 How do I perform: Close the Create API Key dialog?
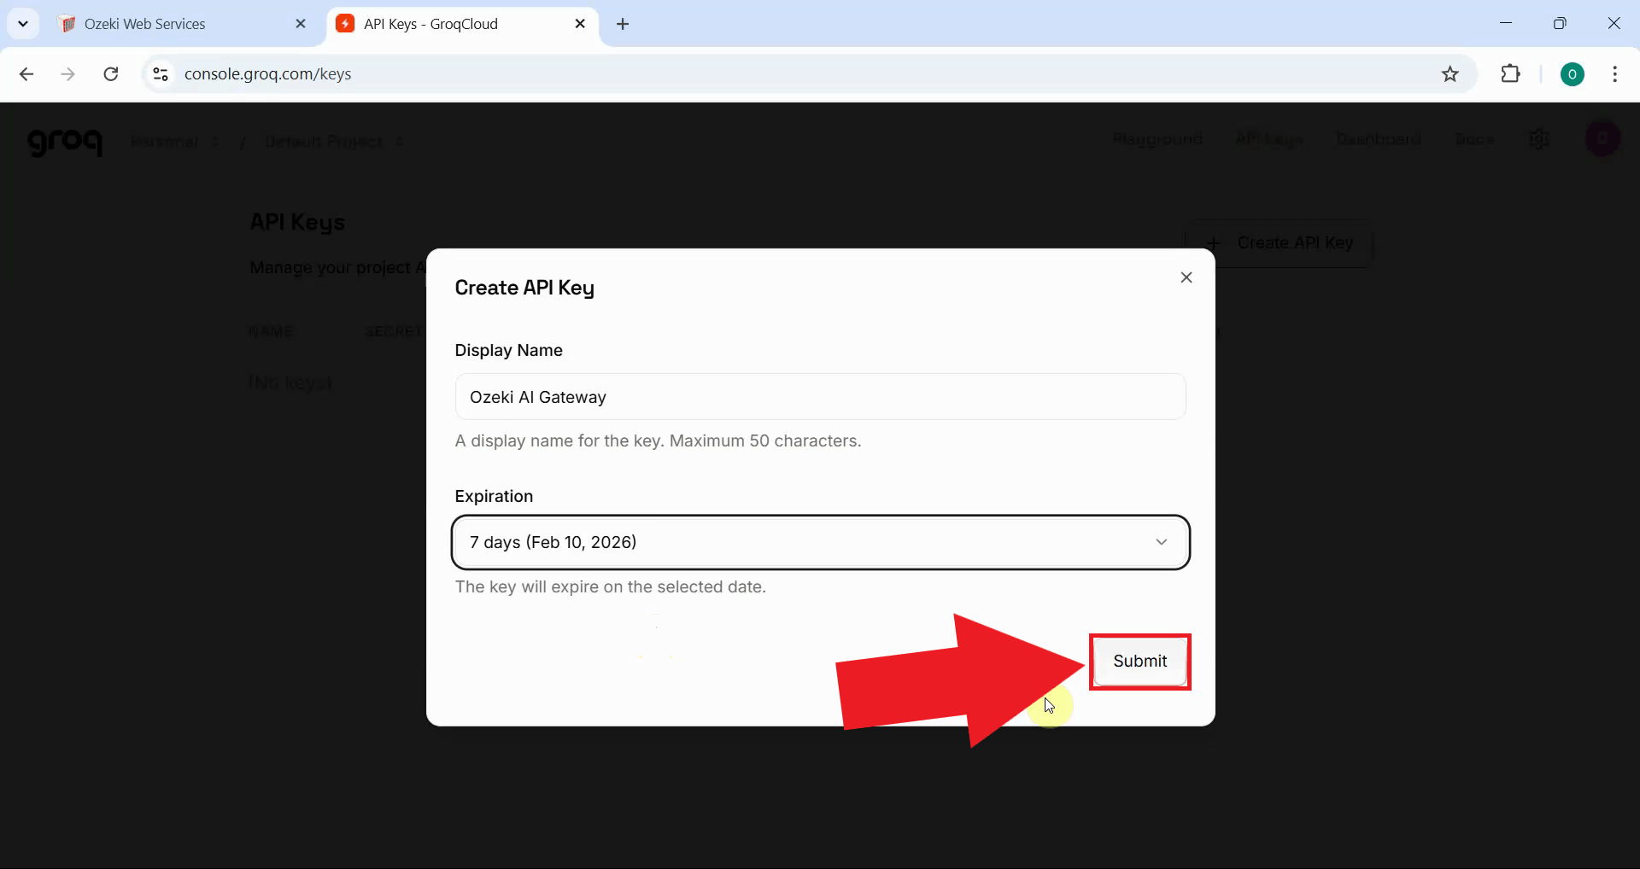tap(1186, 277)
